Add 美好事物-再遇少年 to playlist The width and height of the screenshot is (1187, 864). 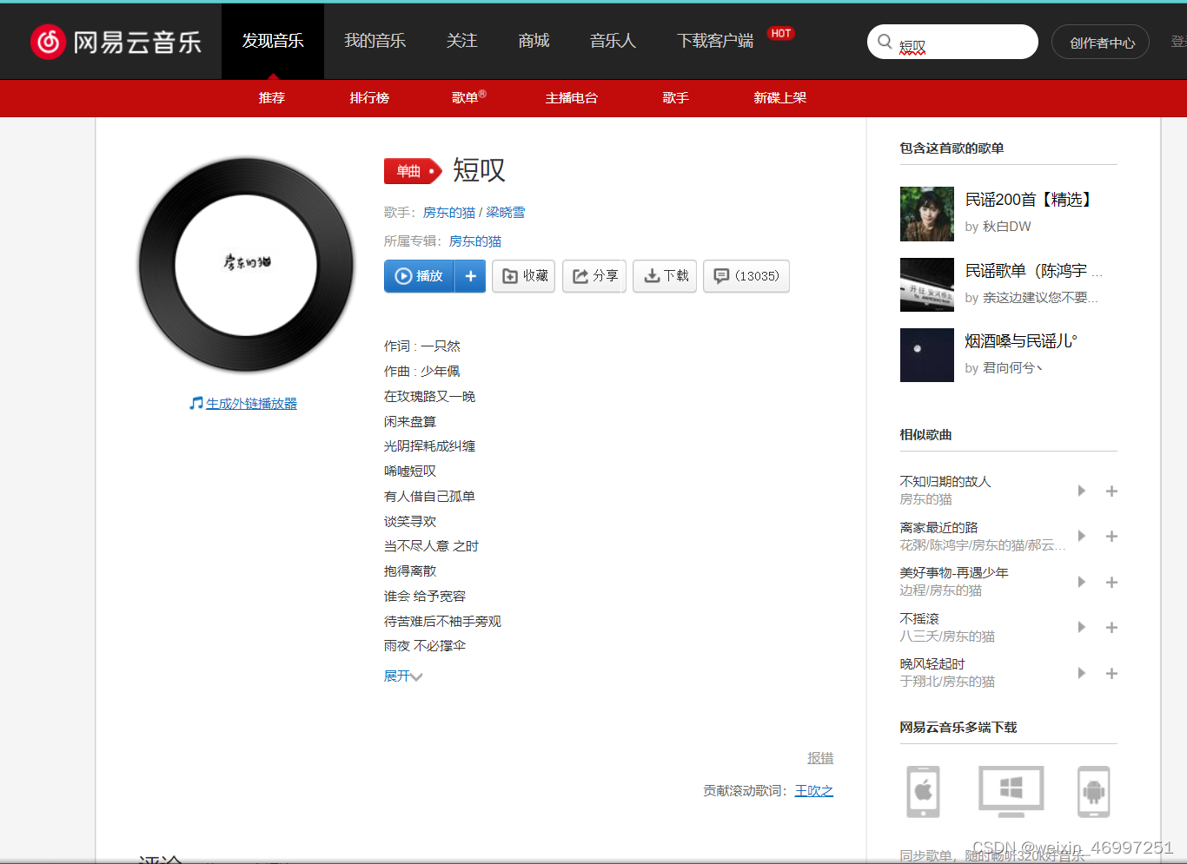pos(1111,582)
